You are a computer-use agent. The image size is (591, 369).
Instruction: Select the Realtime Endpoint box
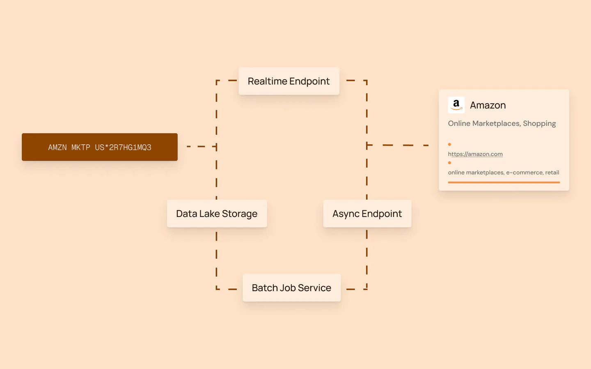point(289,81)
